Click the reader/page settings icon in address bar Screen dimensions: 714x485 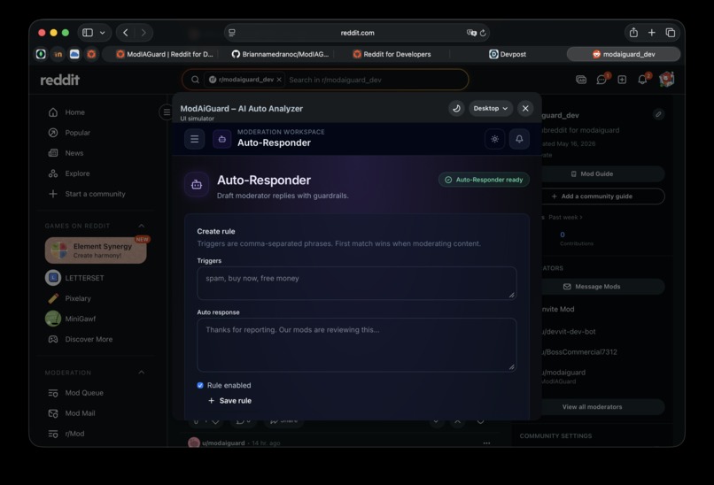232,33
